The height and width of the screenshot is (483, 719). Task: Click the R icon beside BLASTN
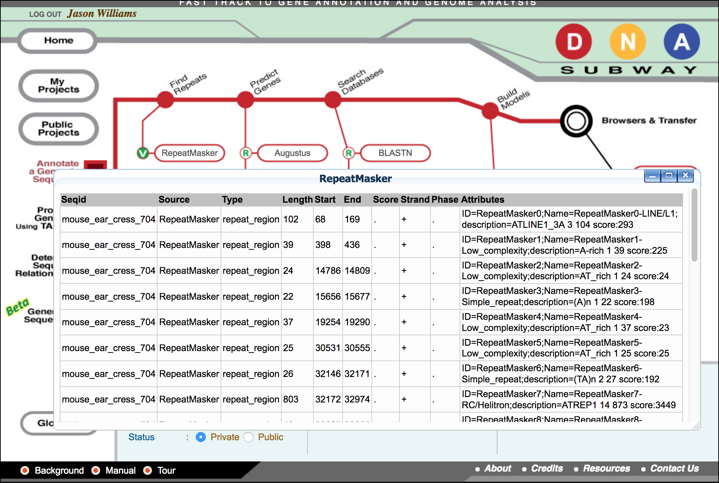click(x=349, y=153)
